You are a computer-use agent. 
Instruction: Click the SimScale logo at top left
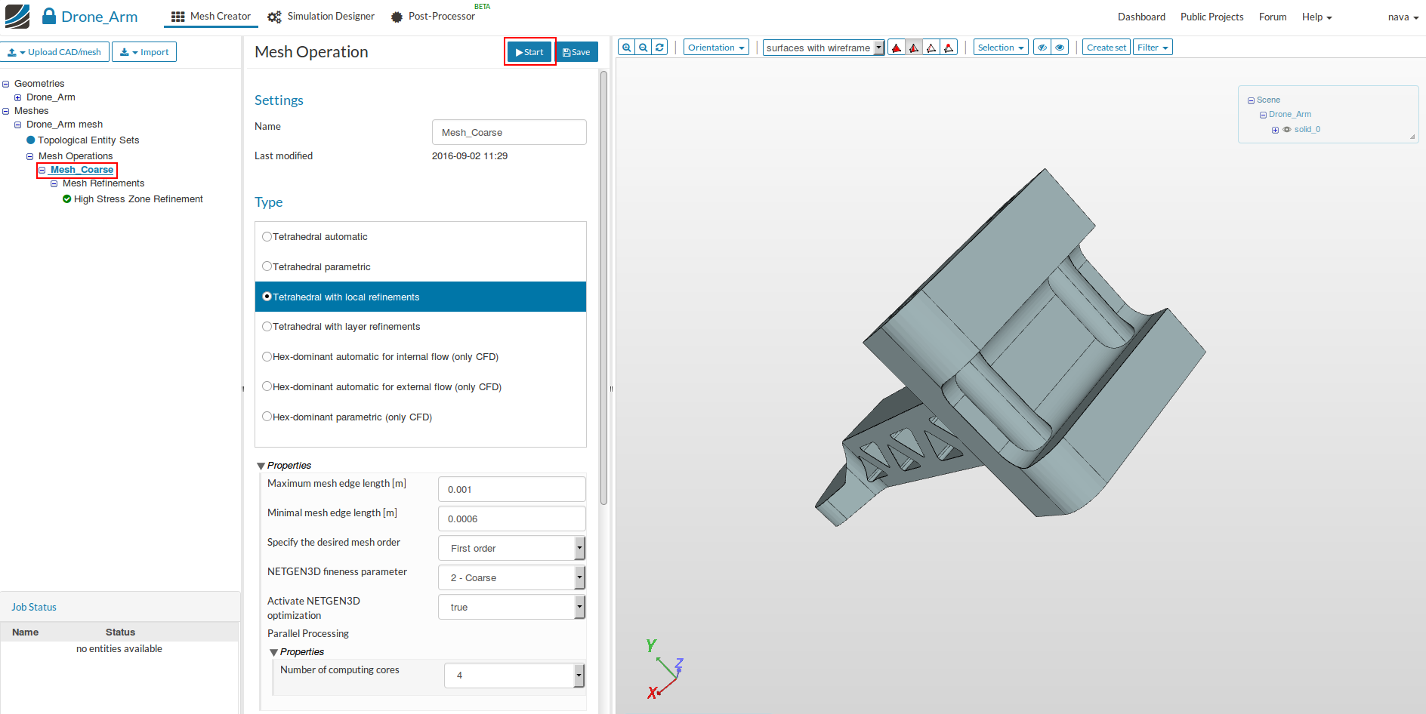17,17
